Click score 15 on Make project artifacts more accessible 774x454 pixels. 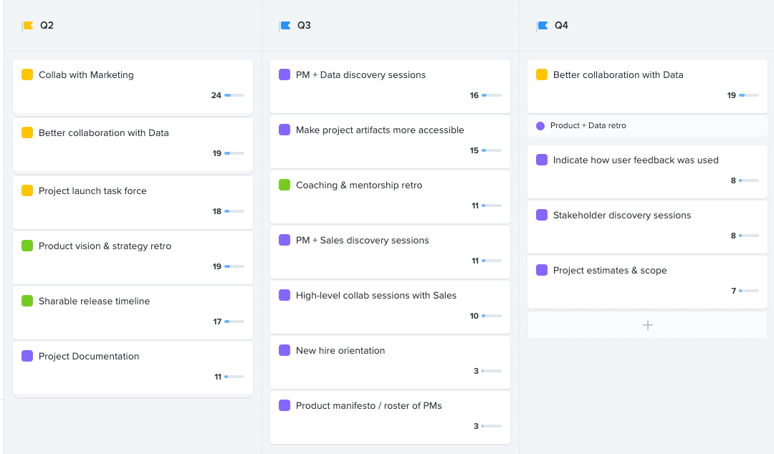click(x=474, y=150)
